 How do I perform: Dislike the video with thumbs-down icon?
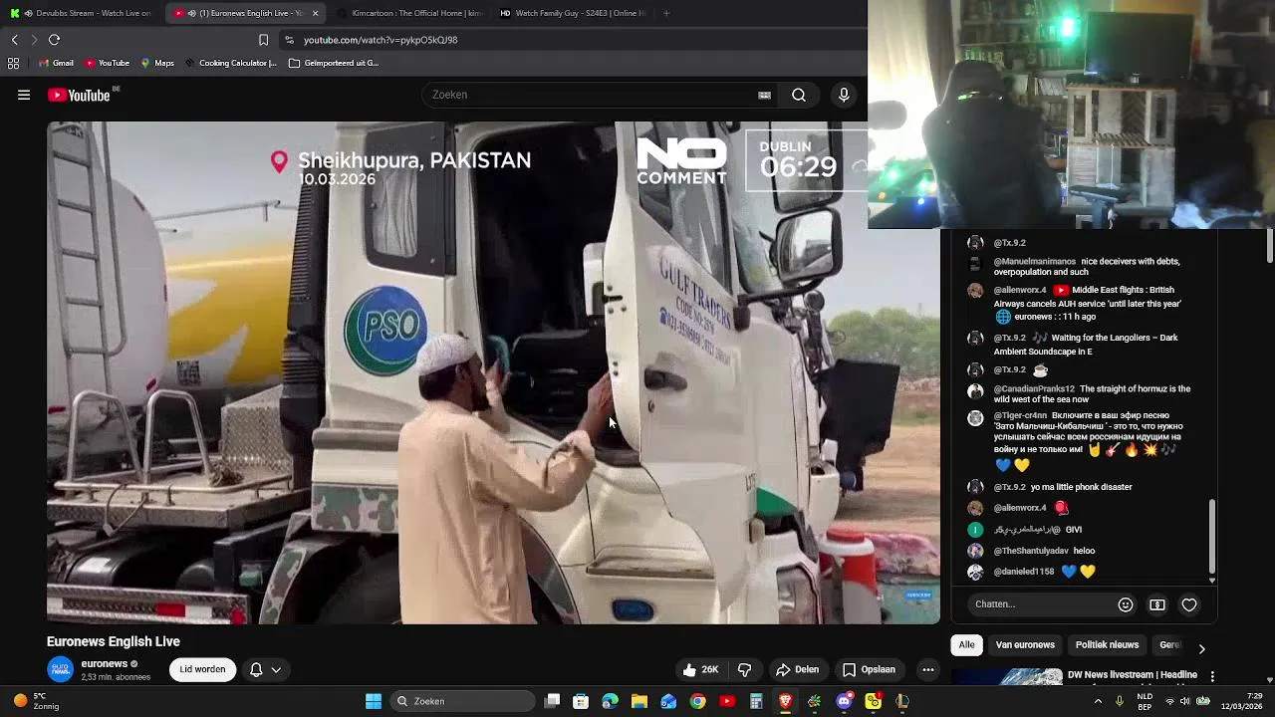click(x=744, y=670)
